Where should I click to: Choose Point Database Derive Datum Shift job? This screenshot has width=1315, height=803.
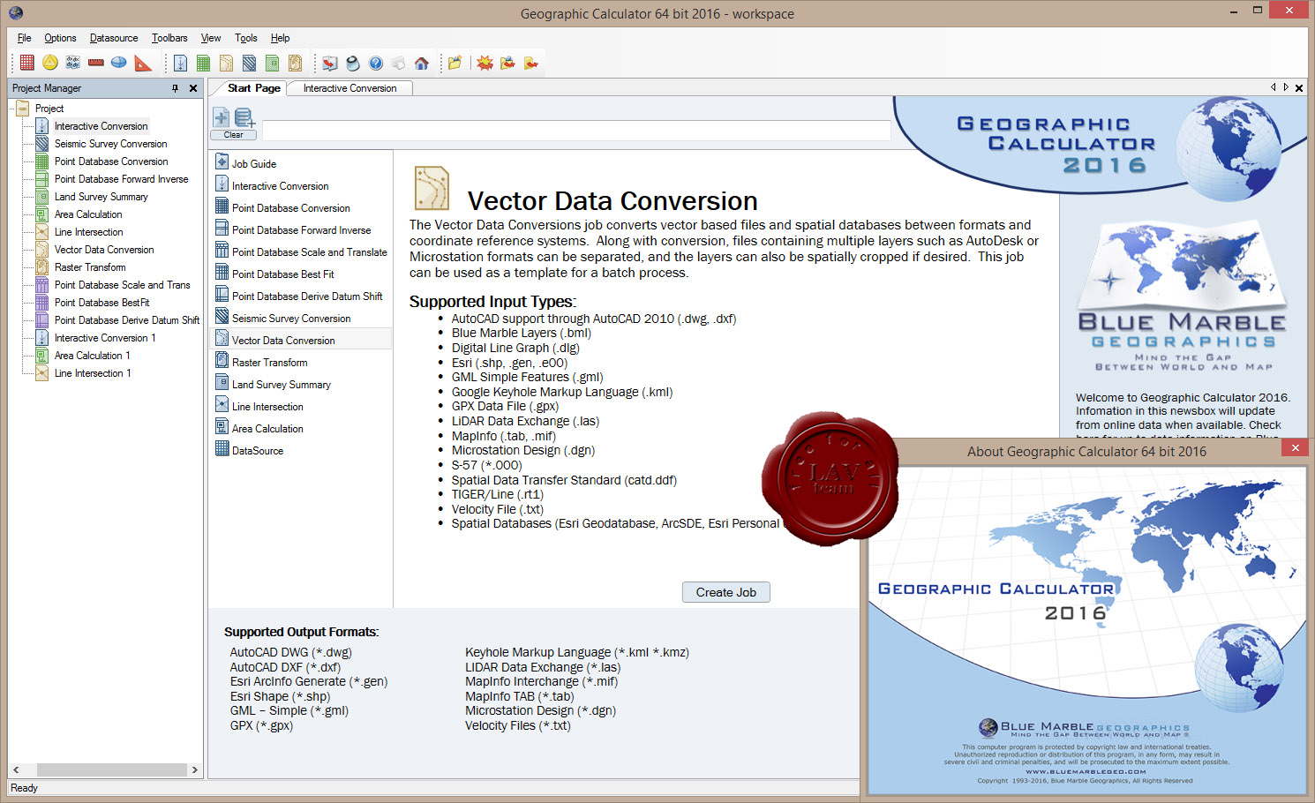tap(307, 296)
